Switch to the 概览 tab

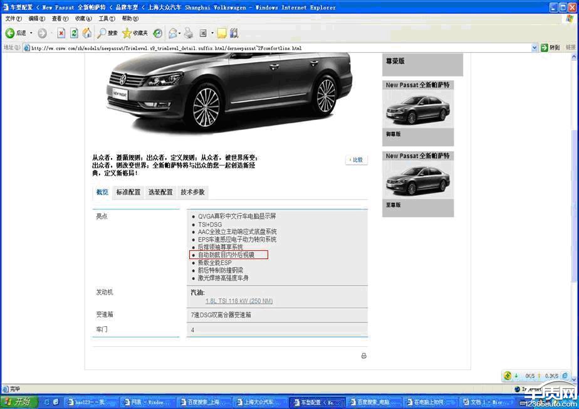[102, 192]
